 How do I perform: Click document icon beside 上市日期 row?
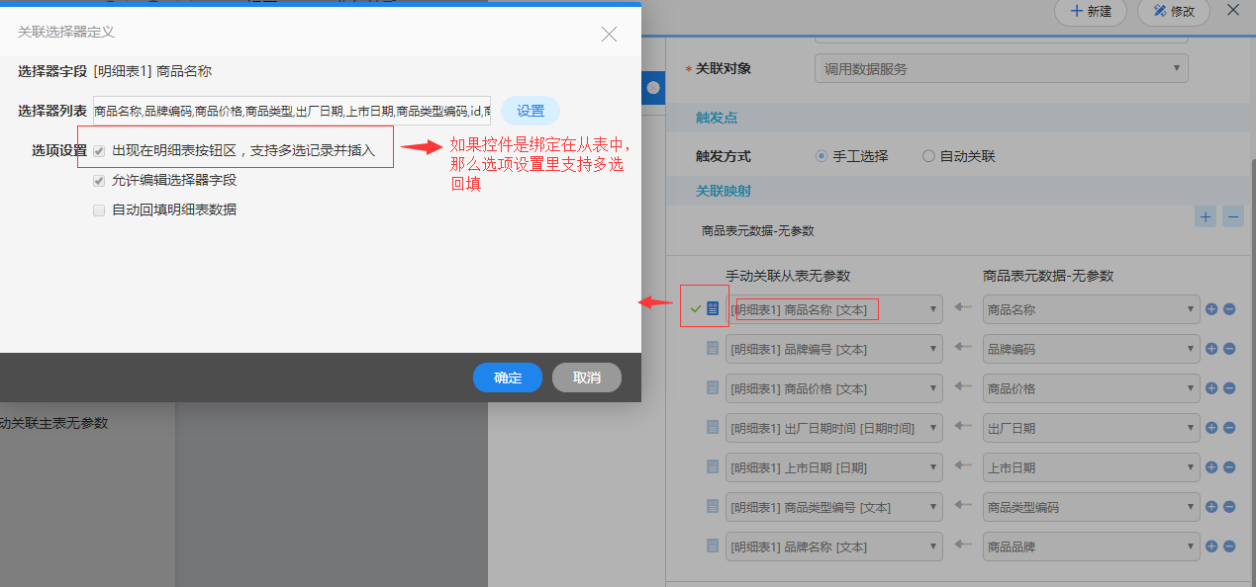tap(713, 467)
